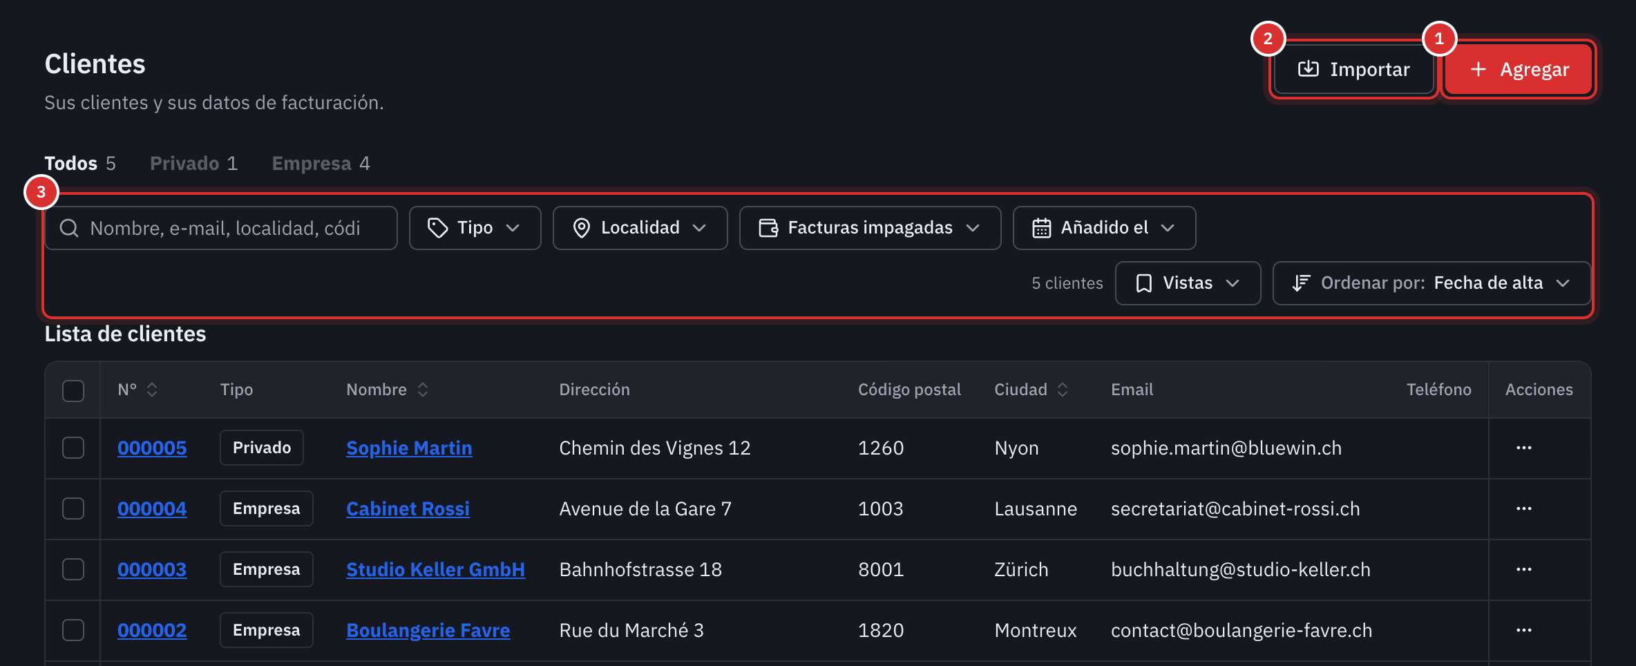Open actions menu for Studio Keller GmbH
Image resolution: width=1636 pixels, height=666 pixels.
pyautogui.click(x=1523, y=569)
